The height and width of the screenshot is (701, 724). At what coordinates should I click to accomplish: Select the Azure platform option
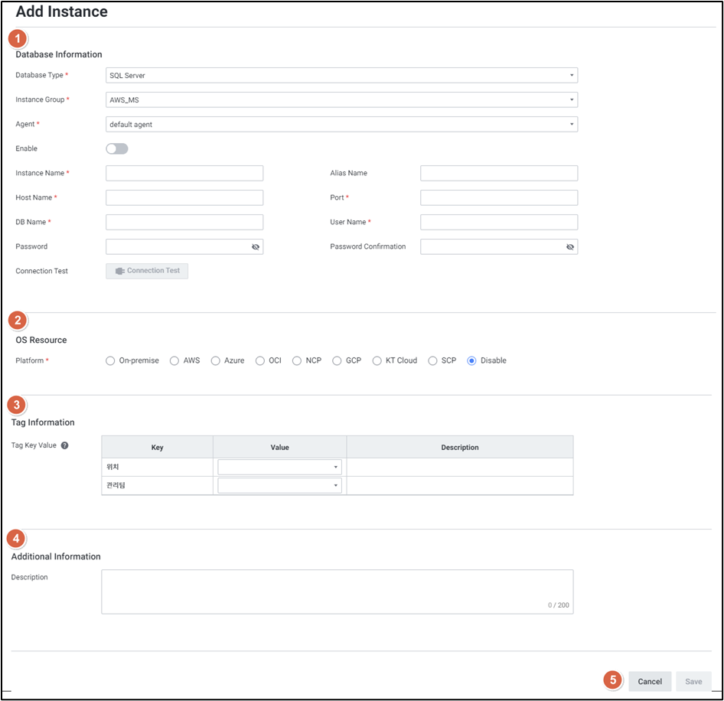[x=216, y=360]
